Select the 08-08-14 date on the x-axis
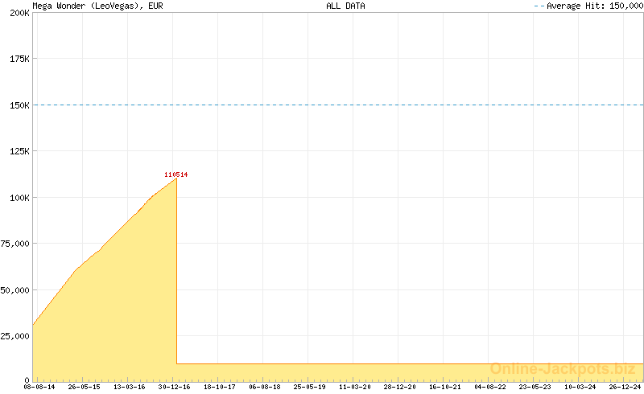 pyautogui.click(x=39, y=387)
